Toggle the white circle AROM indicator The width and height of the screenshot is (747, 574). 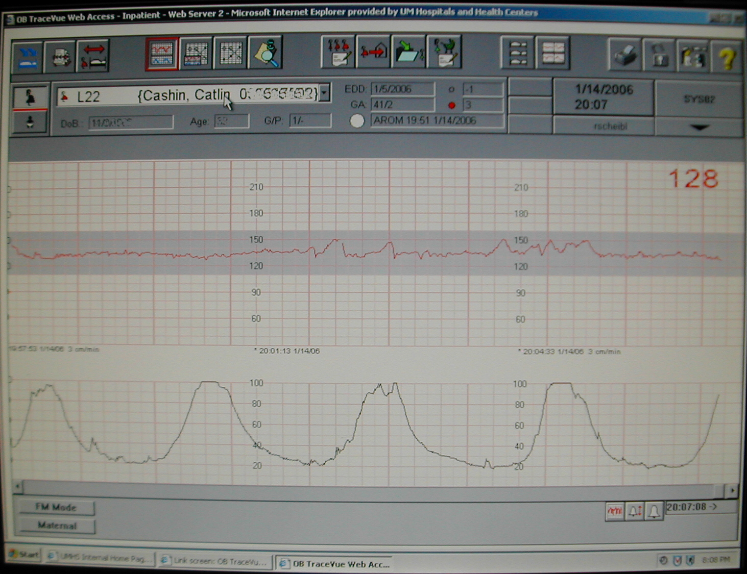click(357, 121)
